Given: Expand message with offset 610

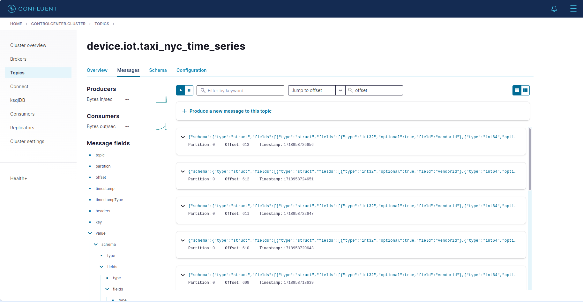Looking at the screenshot, I should pos(183,240).
